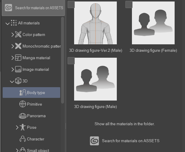Click the Small object label
Screen dimensions: 185x152
[38, 150]
